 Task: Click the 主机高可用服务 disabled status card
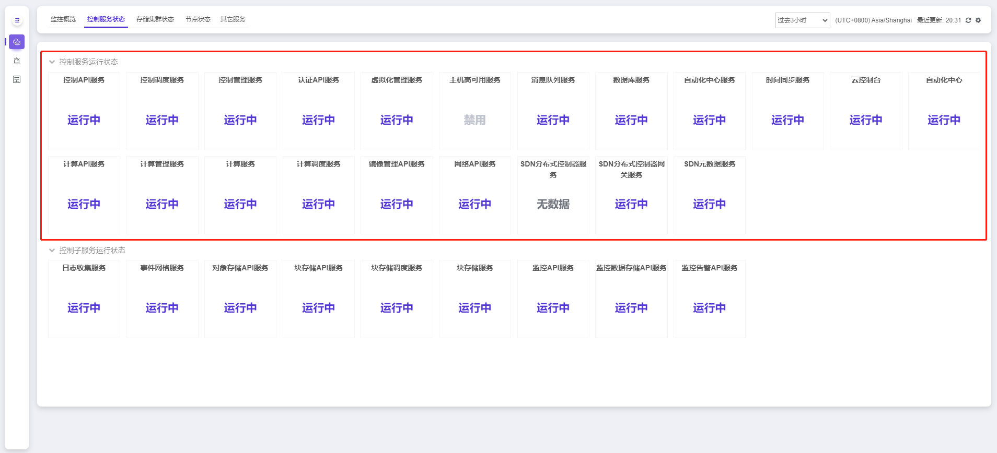474,111
